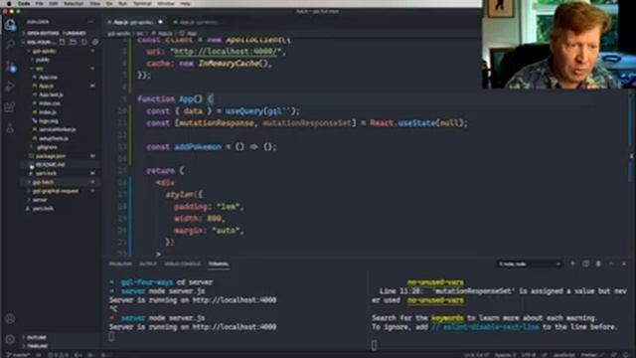Viewport: 636px width, 358px height.
Task: Open the Run menu
Action: 123,3
